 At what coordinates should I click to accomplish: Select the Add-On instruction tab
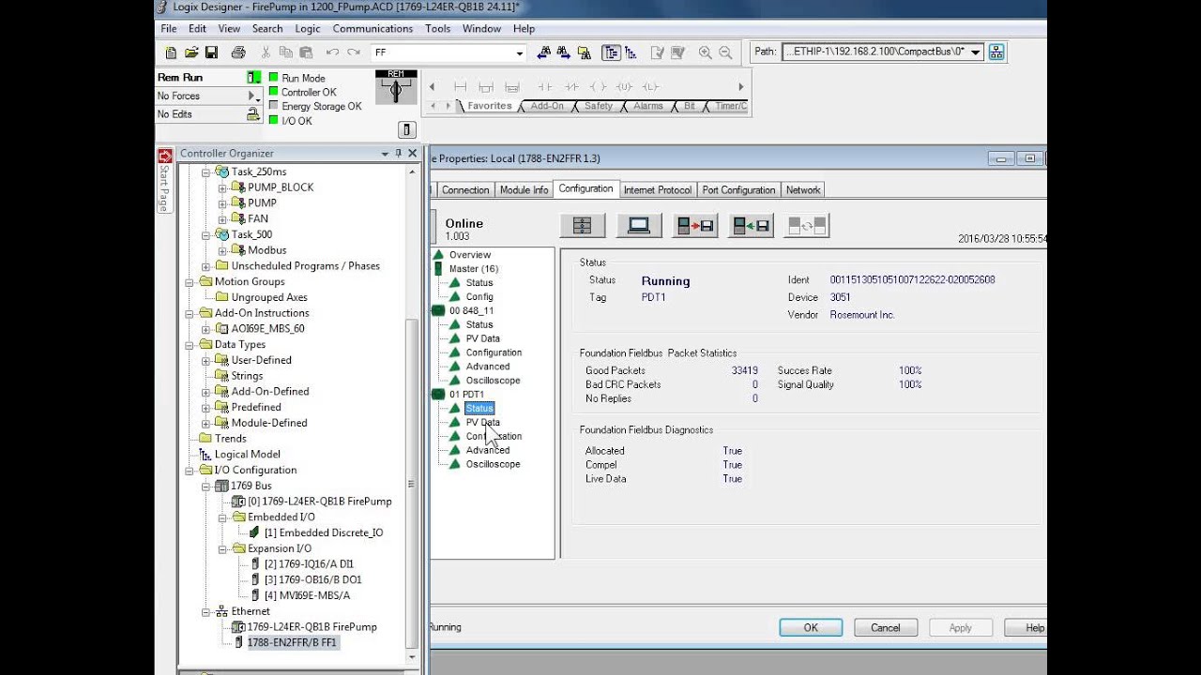click(547, 106)
